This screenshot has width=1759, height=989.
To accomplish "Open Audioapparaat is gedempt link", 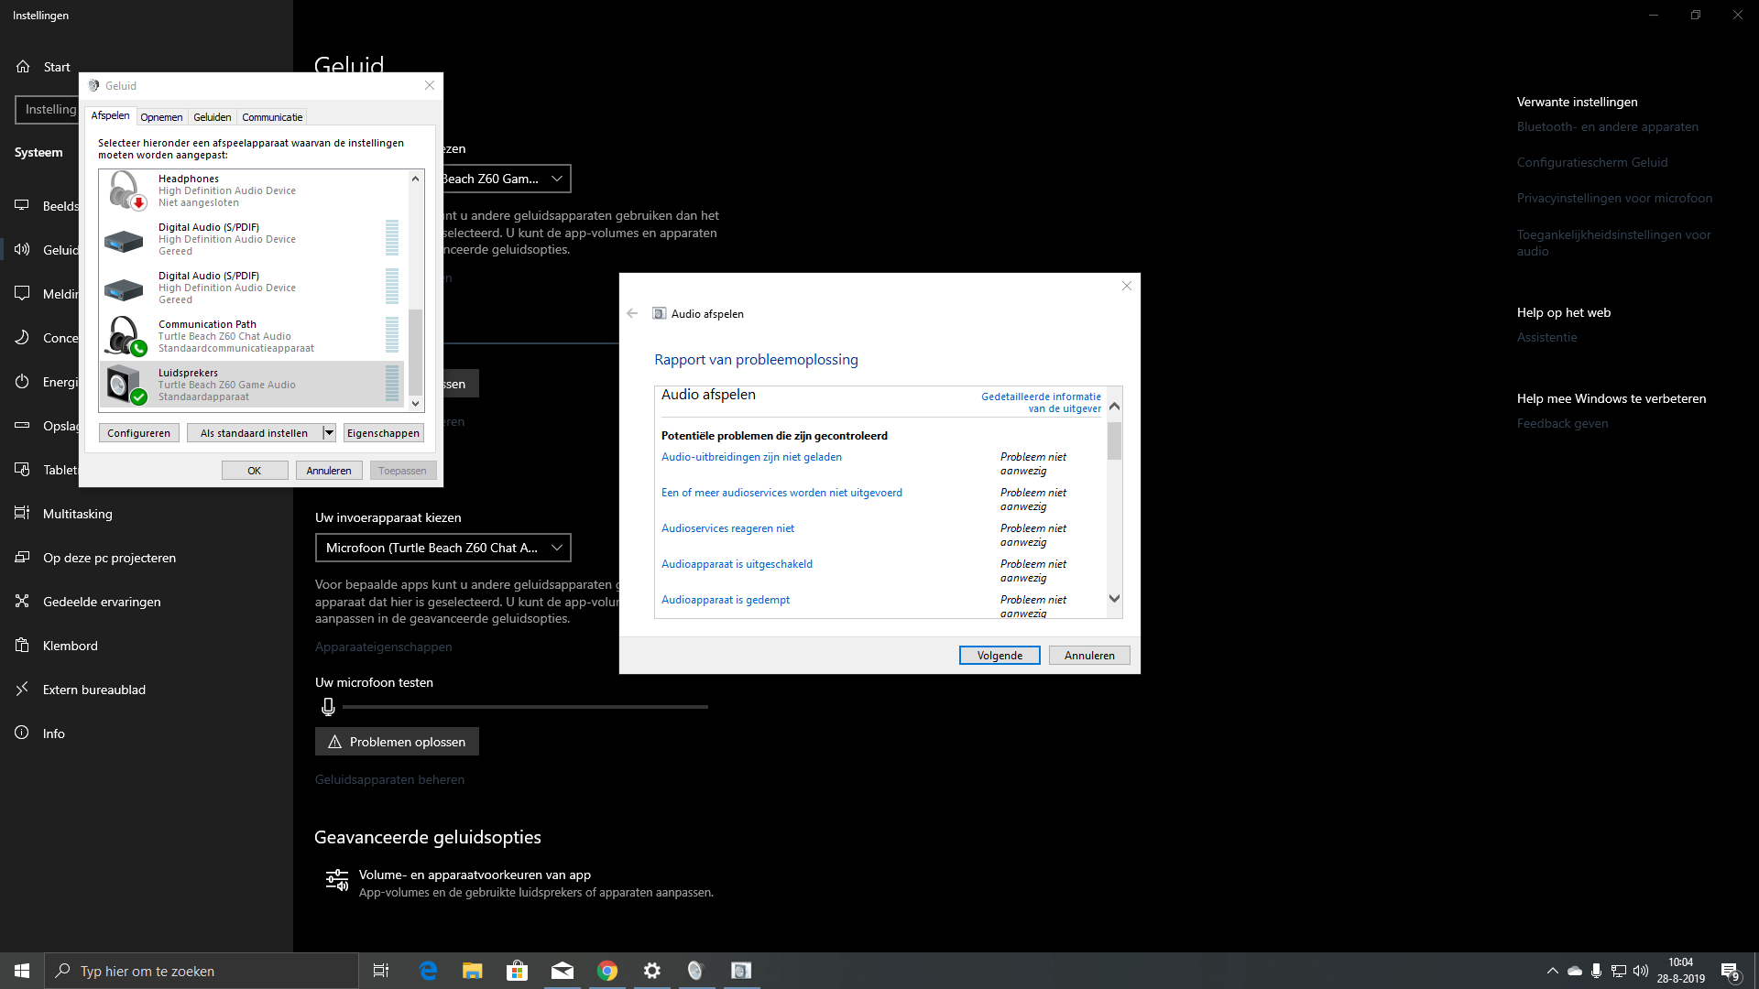I will coord(726,600).
